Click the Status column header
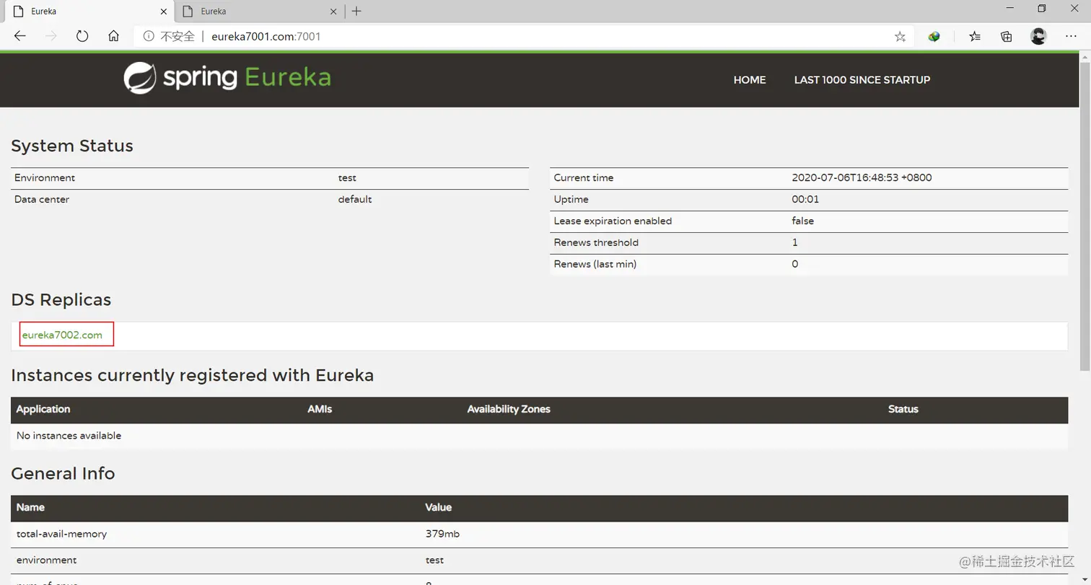 (903, 409)
